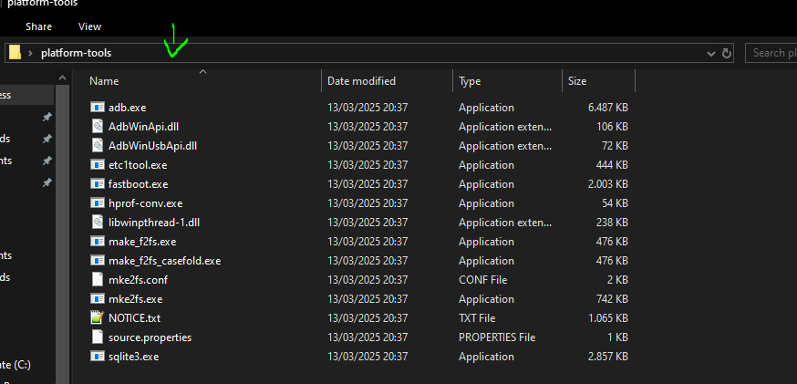The image size is (797, 384).
Task: Open the Share ribbon tab
Action: (38, 26)
